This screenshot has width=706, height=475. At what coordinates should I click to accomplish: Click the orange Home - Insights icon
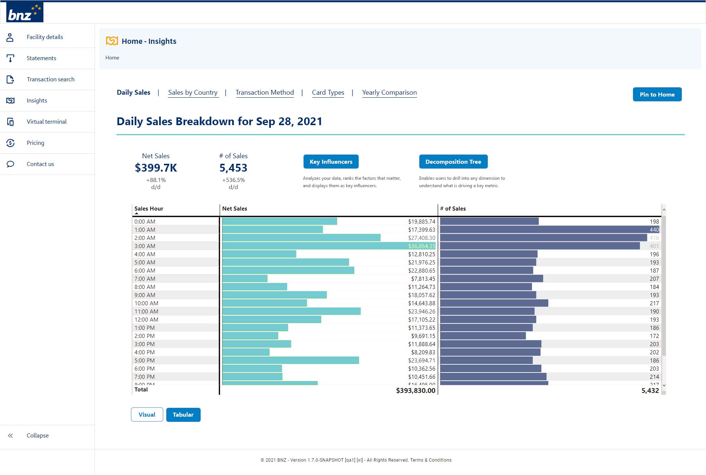pos(111,41)
